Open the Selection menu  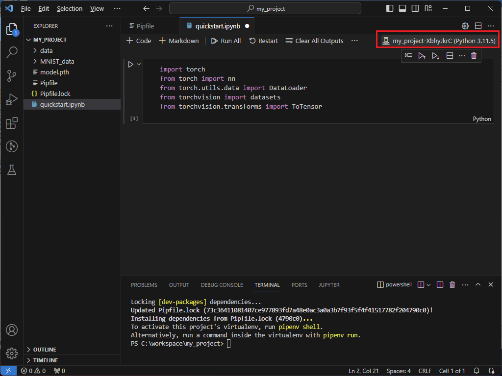[70, 9]
